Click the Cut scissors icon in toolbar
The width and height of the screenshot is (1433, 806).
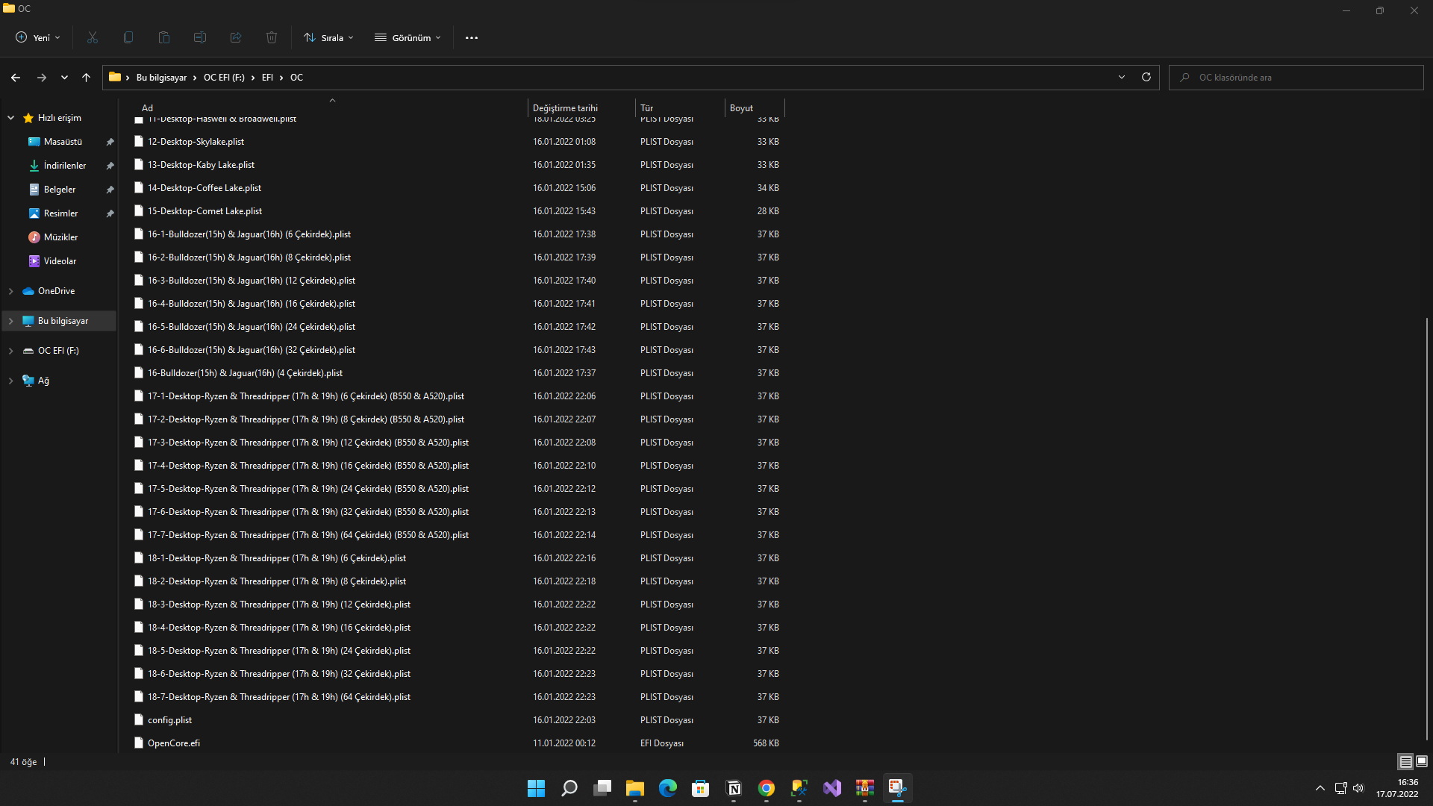93,37
